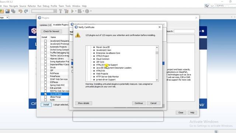Click the Profile Project toolbar icon
236x133 pixels.
tap(87, 11)
